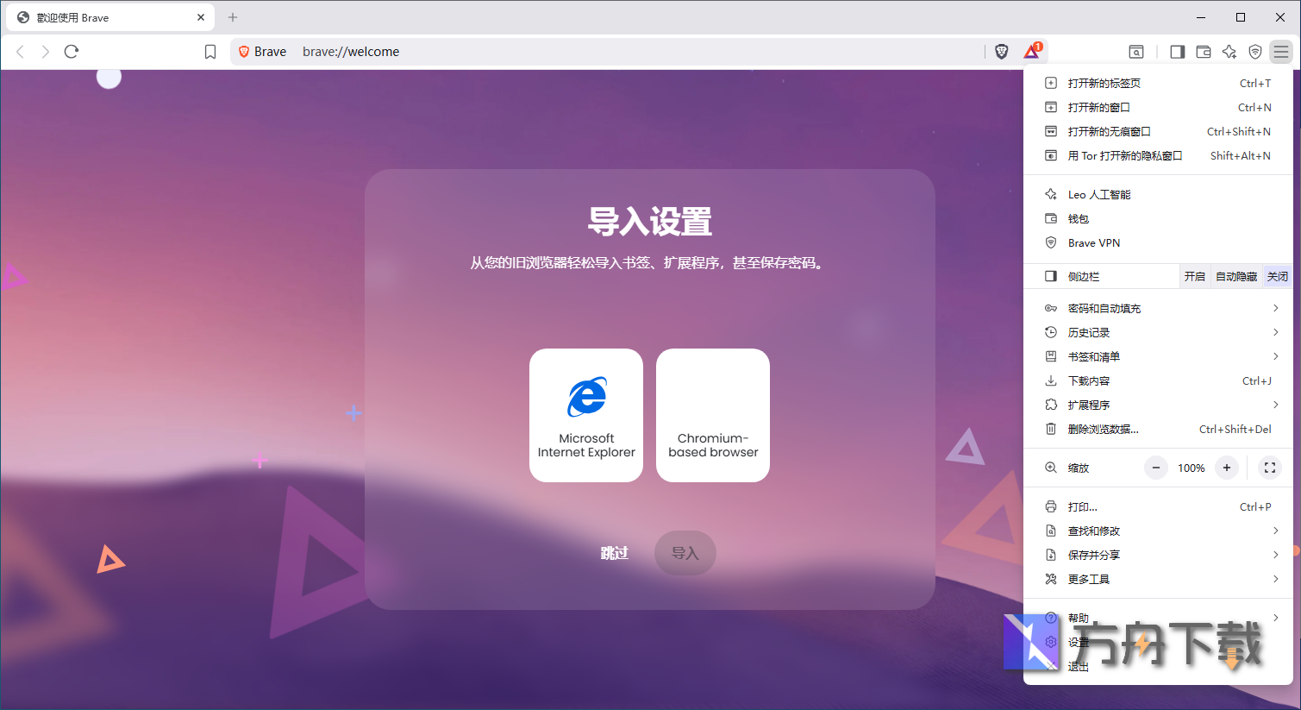The image size is (1301, 710).
Task: Launch Leo AI via the sparkle icon
Action: [x=1229, y=52]
